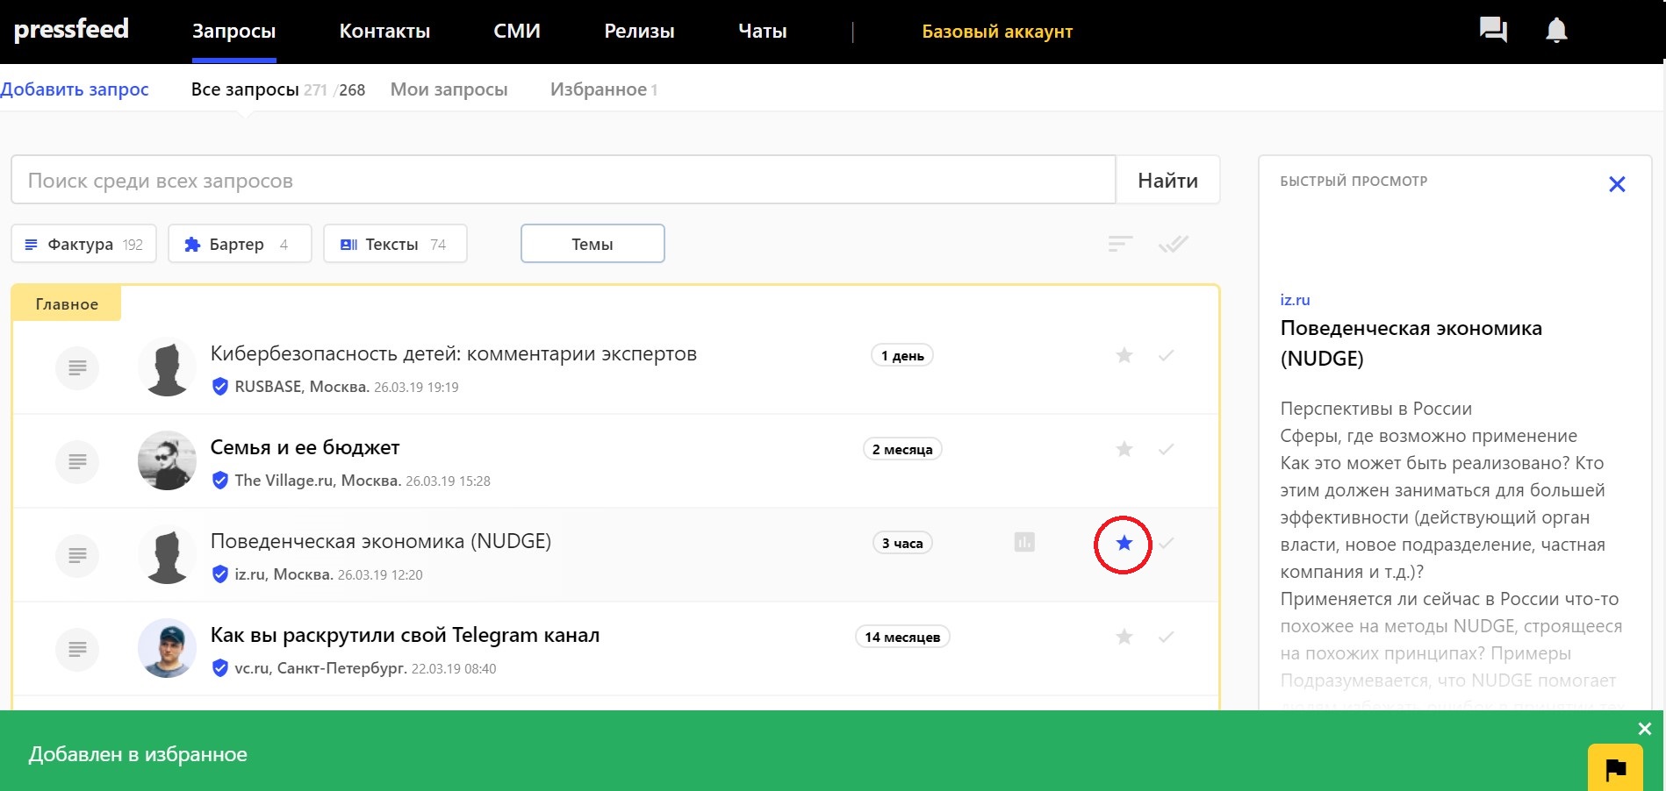Open the chat messages icon in header
1666x791 pixels.
coord(1492,31)
